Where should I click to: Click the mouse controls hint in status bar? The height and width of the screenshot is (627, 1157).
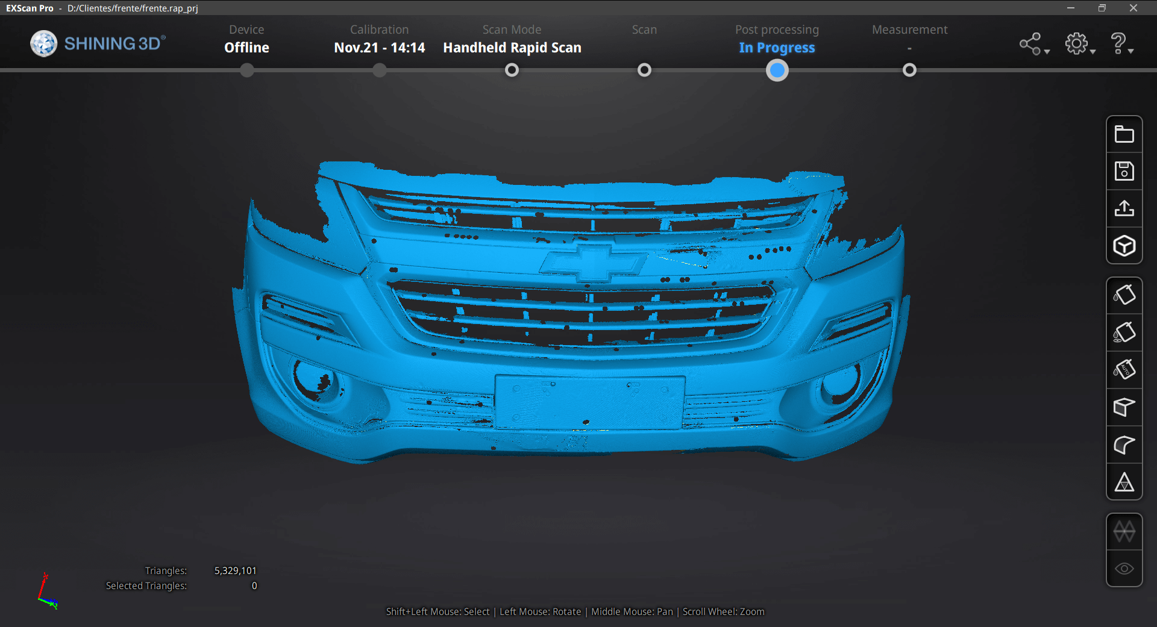[x=575, y=611]
